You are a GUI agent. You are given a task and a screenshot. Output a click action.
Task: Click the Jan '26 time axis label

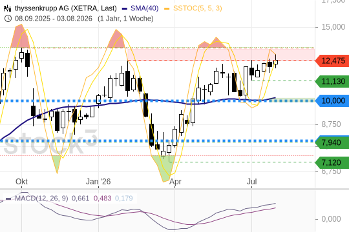point(98,182)
